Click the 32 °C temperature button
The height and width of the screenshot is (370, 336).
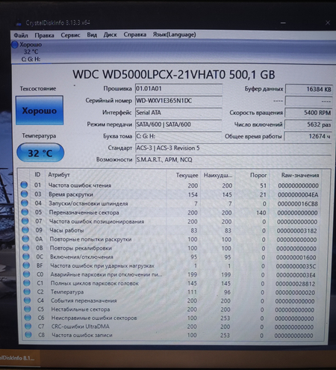[40, 152]
